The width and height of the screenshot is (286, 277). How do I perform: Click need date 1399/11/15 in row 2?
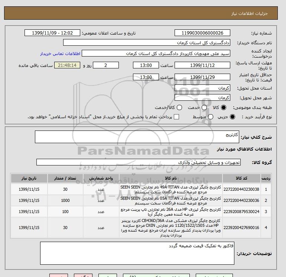point(29,200)
